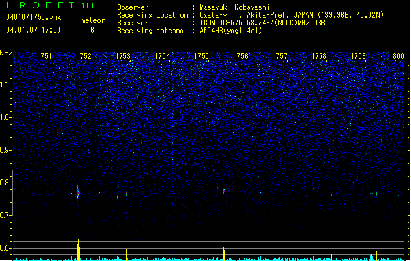This screenshot has height=261, width=411.
Task: Click the meteor count value 6
Action: 93,30
